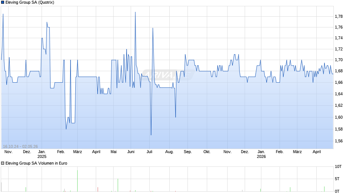349x195 pixels.
Task: Click the 1,64 price axis label
Action: tap(339, 94)
